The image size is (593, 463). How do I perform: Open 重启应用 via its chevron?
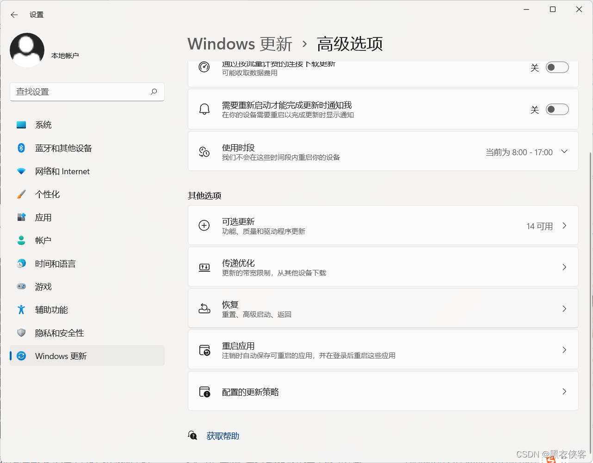564,350
